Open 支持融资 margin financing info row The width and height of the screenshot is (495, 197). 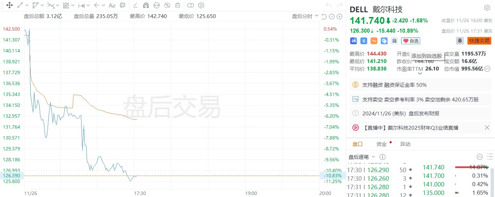pyautogui.click(x=420, y=85)
